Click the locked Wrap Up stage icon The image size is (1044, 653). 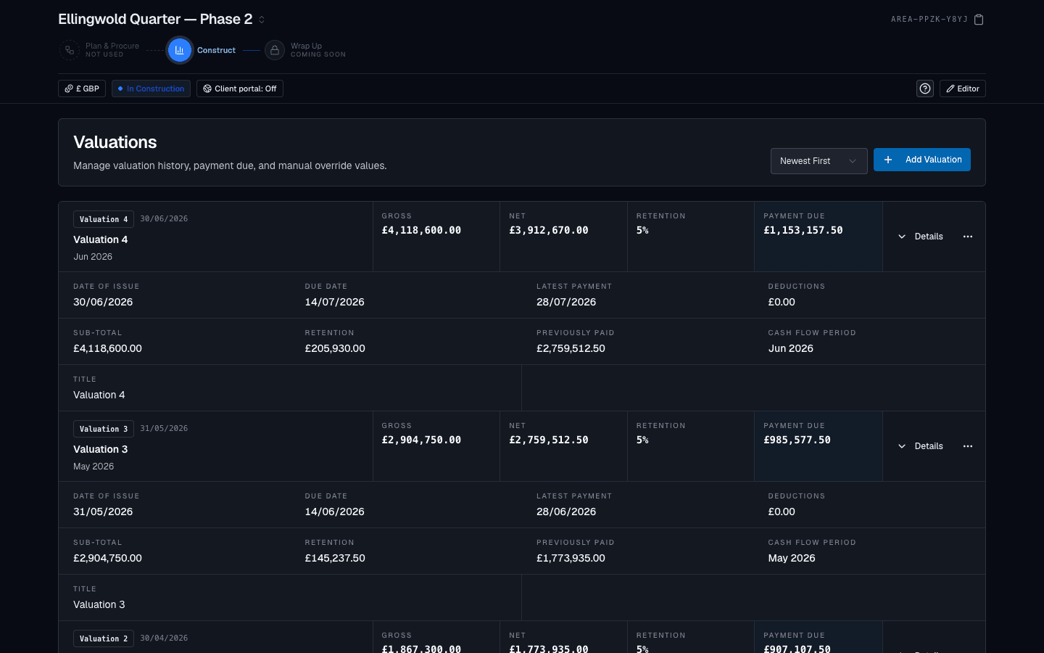[275, 50]
